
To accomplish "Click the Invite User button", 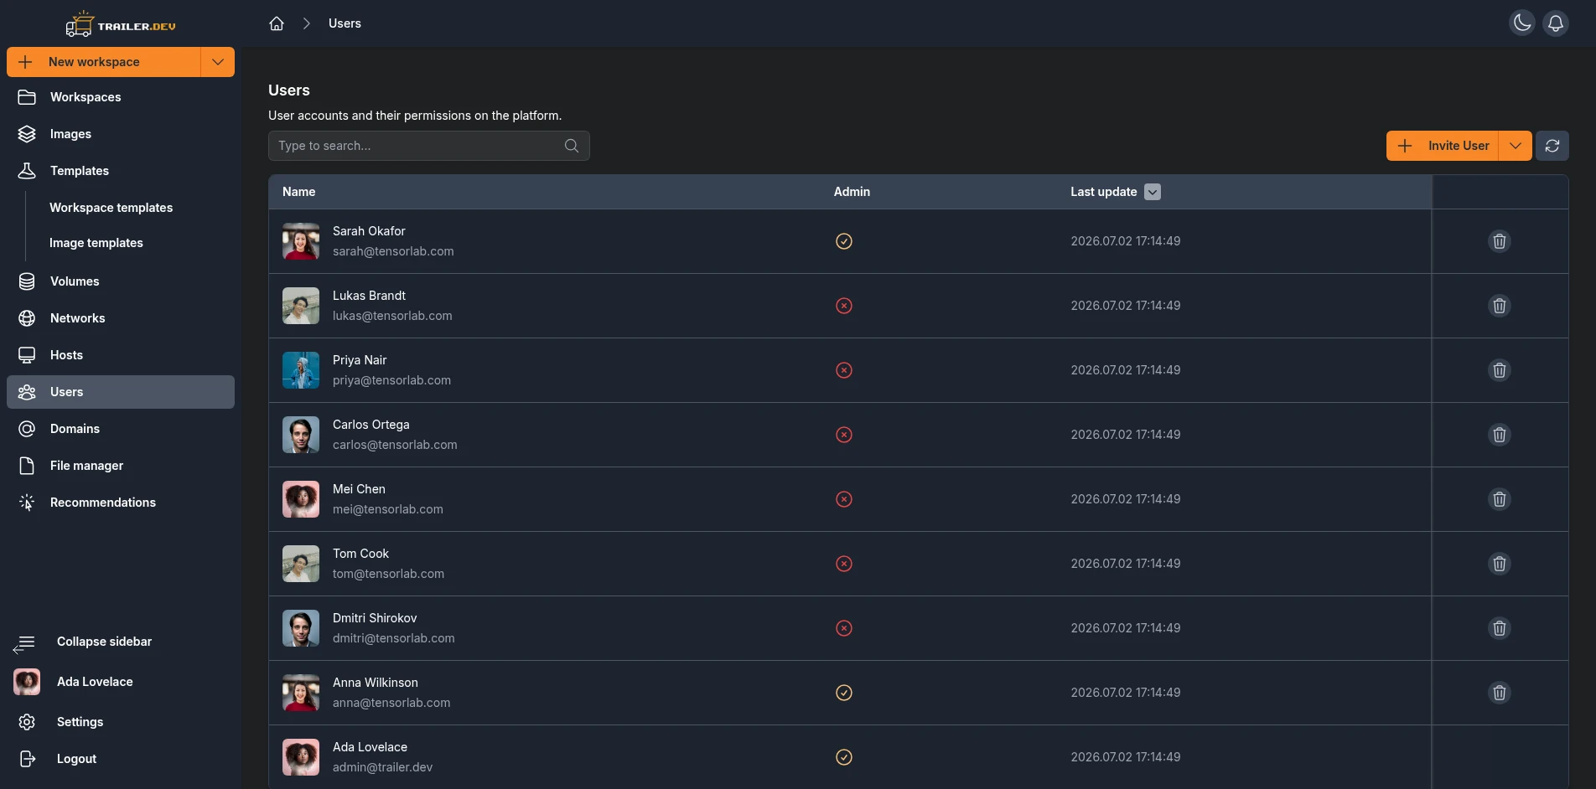I will [x=1443, y=146].
